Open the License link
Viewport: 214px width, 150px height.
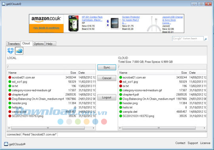[x=205, y=143]
